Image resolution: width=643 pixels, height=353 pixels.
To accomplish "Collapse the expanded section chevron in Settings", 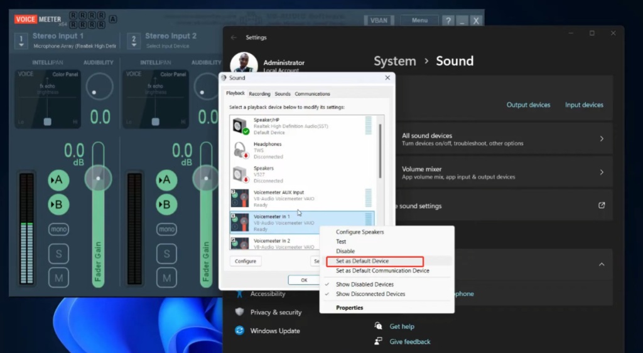I will click(x=602, y=265).
